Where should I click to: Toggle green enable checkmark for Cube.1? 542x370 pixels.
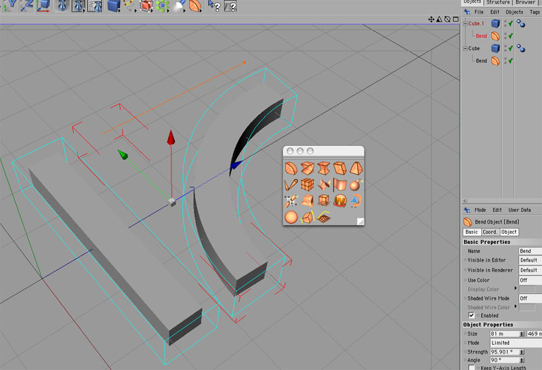(510, 24)
